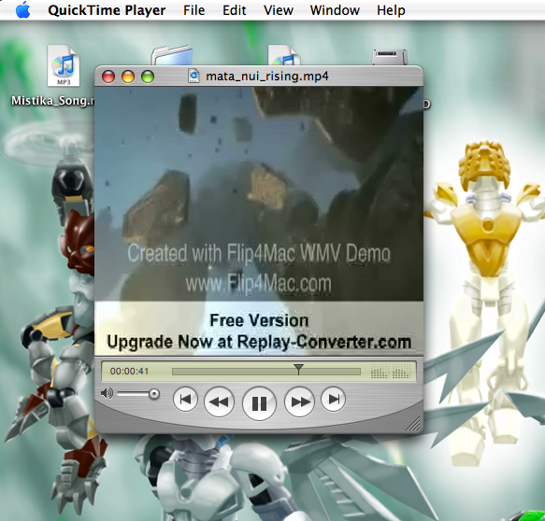
Task: Click the playhead marker on the timeline
Action: coord(298,370)
